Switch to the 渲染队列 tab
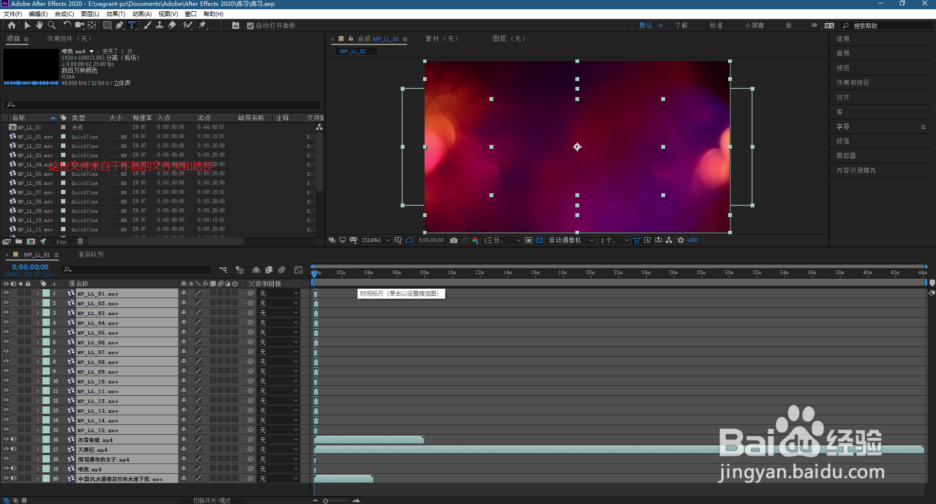Viewport: 936px width, 504px height. (x=90, y=255)
